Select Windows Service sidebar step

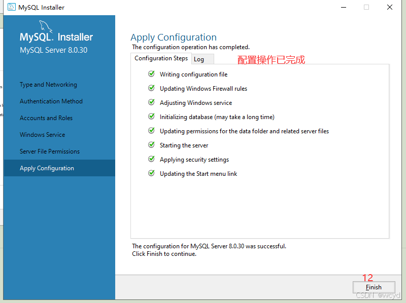pyautogui.click(x=42, y=135)
